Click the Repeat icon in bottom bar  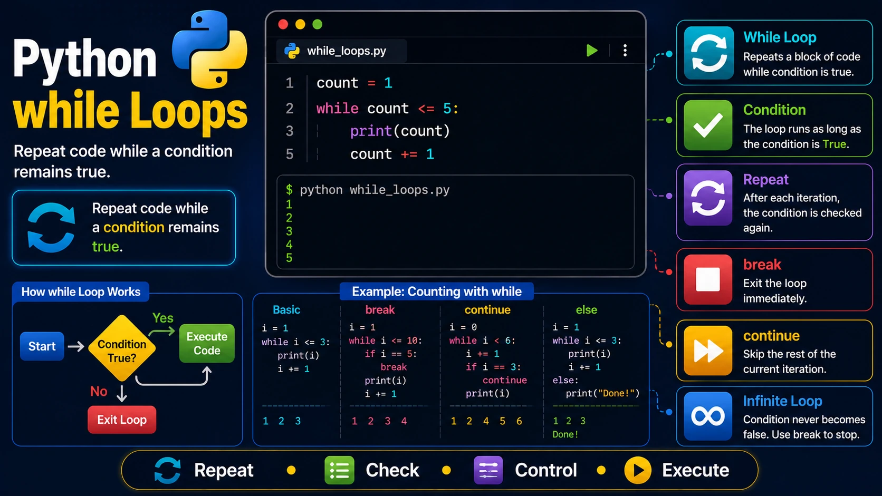[168, 470]
